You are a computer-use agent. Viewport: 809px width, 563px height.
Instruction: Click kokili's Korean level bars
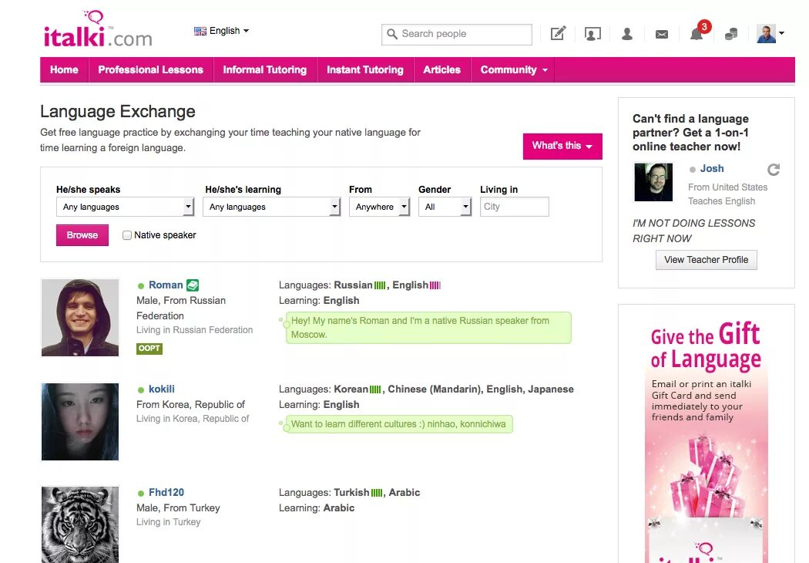[x=375, y=389]
